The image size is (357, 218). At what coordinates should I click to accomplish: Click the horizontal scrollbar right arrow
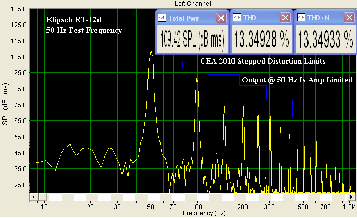(x=351, y=197)
